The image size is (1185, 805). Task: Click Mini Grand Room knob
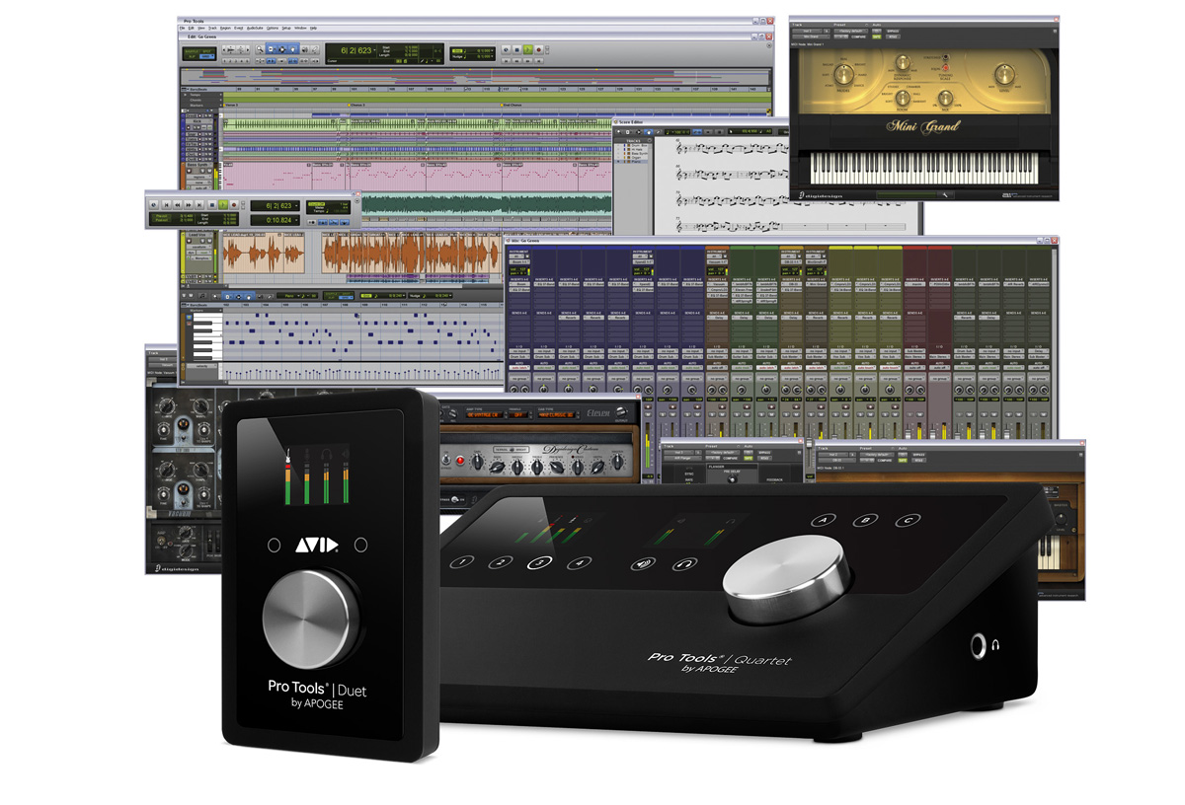point(903,98)
